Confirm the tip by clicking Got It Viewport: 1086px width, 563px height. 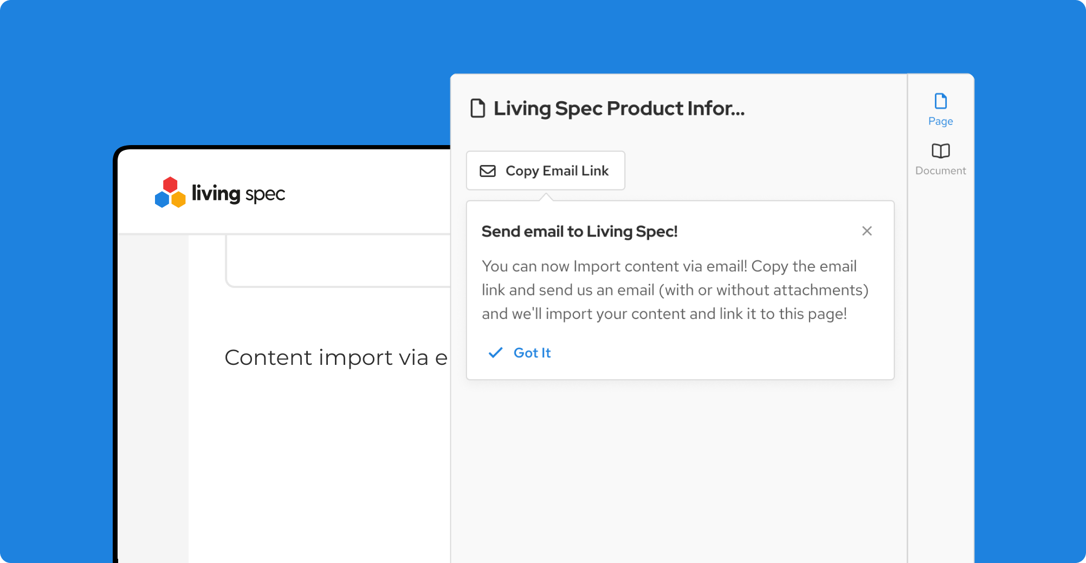point(532,353)
